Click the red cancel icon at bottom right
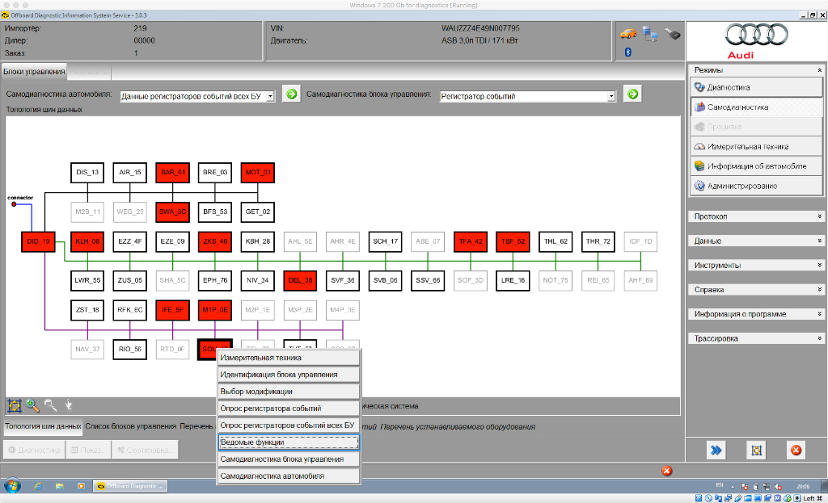This screenshot has height=503, width=828. (x=796, y=451)
